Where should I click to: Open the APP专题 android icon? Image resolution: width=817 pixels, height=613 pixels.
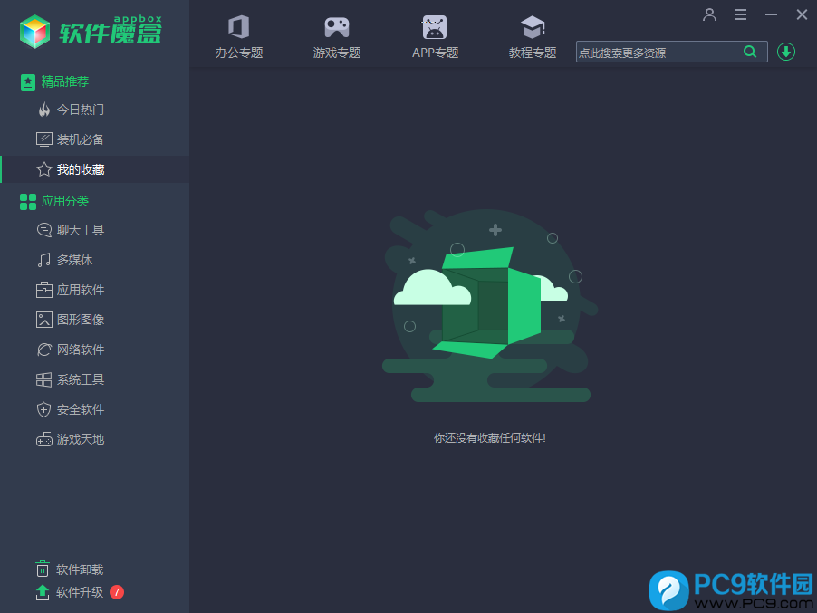coord(435,27)
